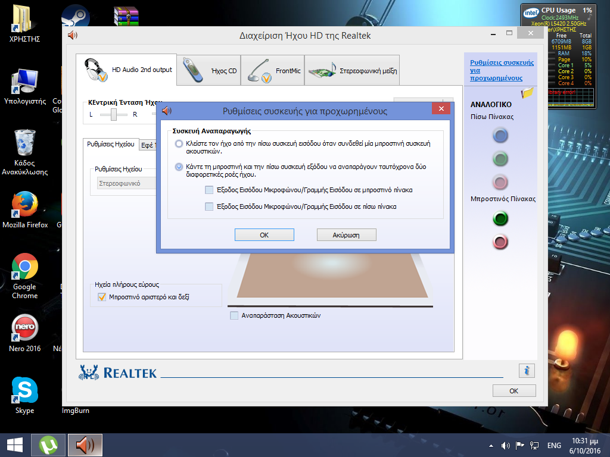Open the Στερεοφωνικό speaker configuration dropdown
The image size is (610, 457).
pos(126,183)
